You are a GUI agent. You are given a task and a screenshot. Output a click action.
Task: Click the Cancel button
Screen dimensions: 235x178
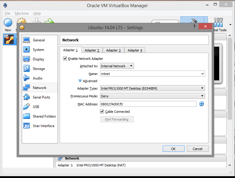(x=198, y=149)
